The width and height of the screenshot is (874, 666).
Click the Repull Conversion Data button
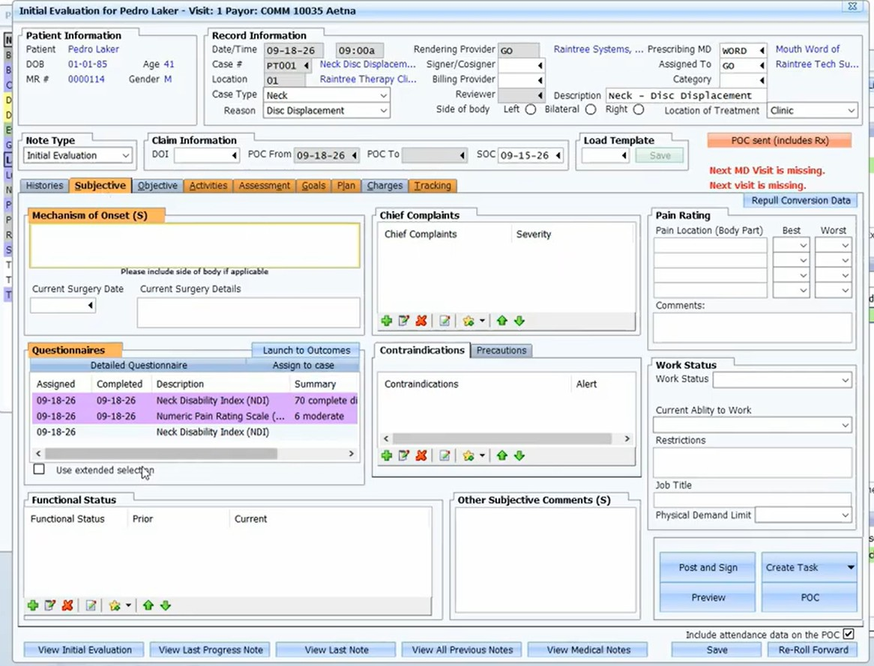[801, 201]
